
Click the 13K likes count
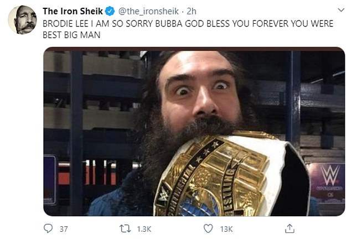[226, 229]
